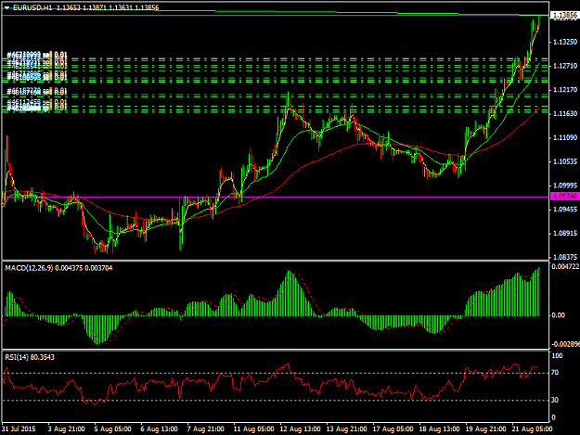This screenshot has height=435, width=580.
Task: Select the EURUSD,H1 chart title text
Action: [32, 7]
